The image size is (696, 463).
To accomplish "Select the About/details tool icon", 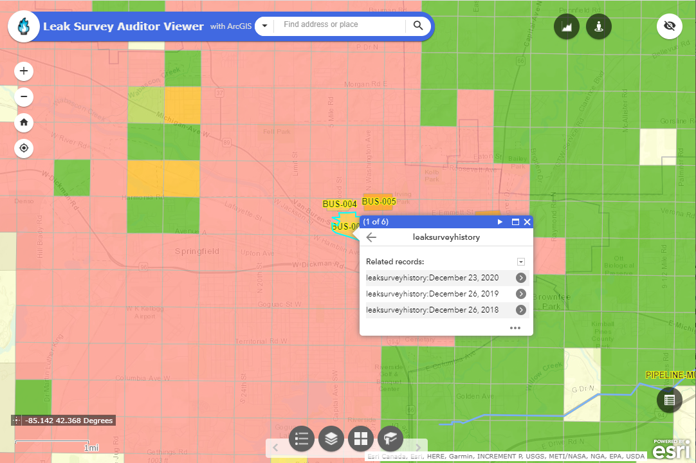I will coord(598,26).
